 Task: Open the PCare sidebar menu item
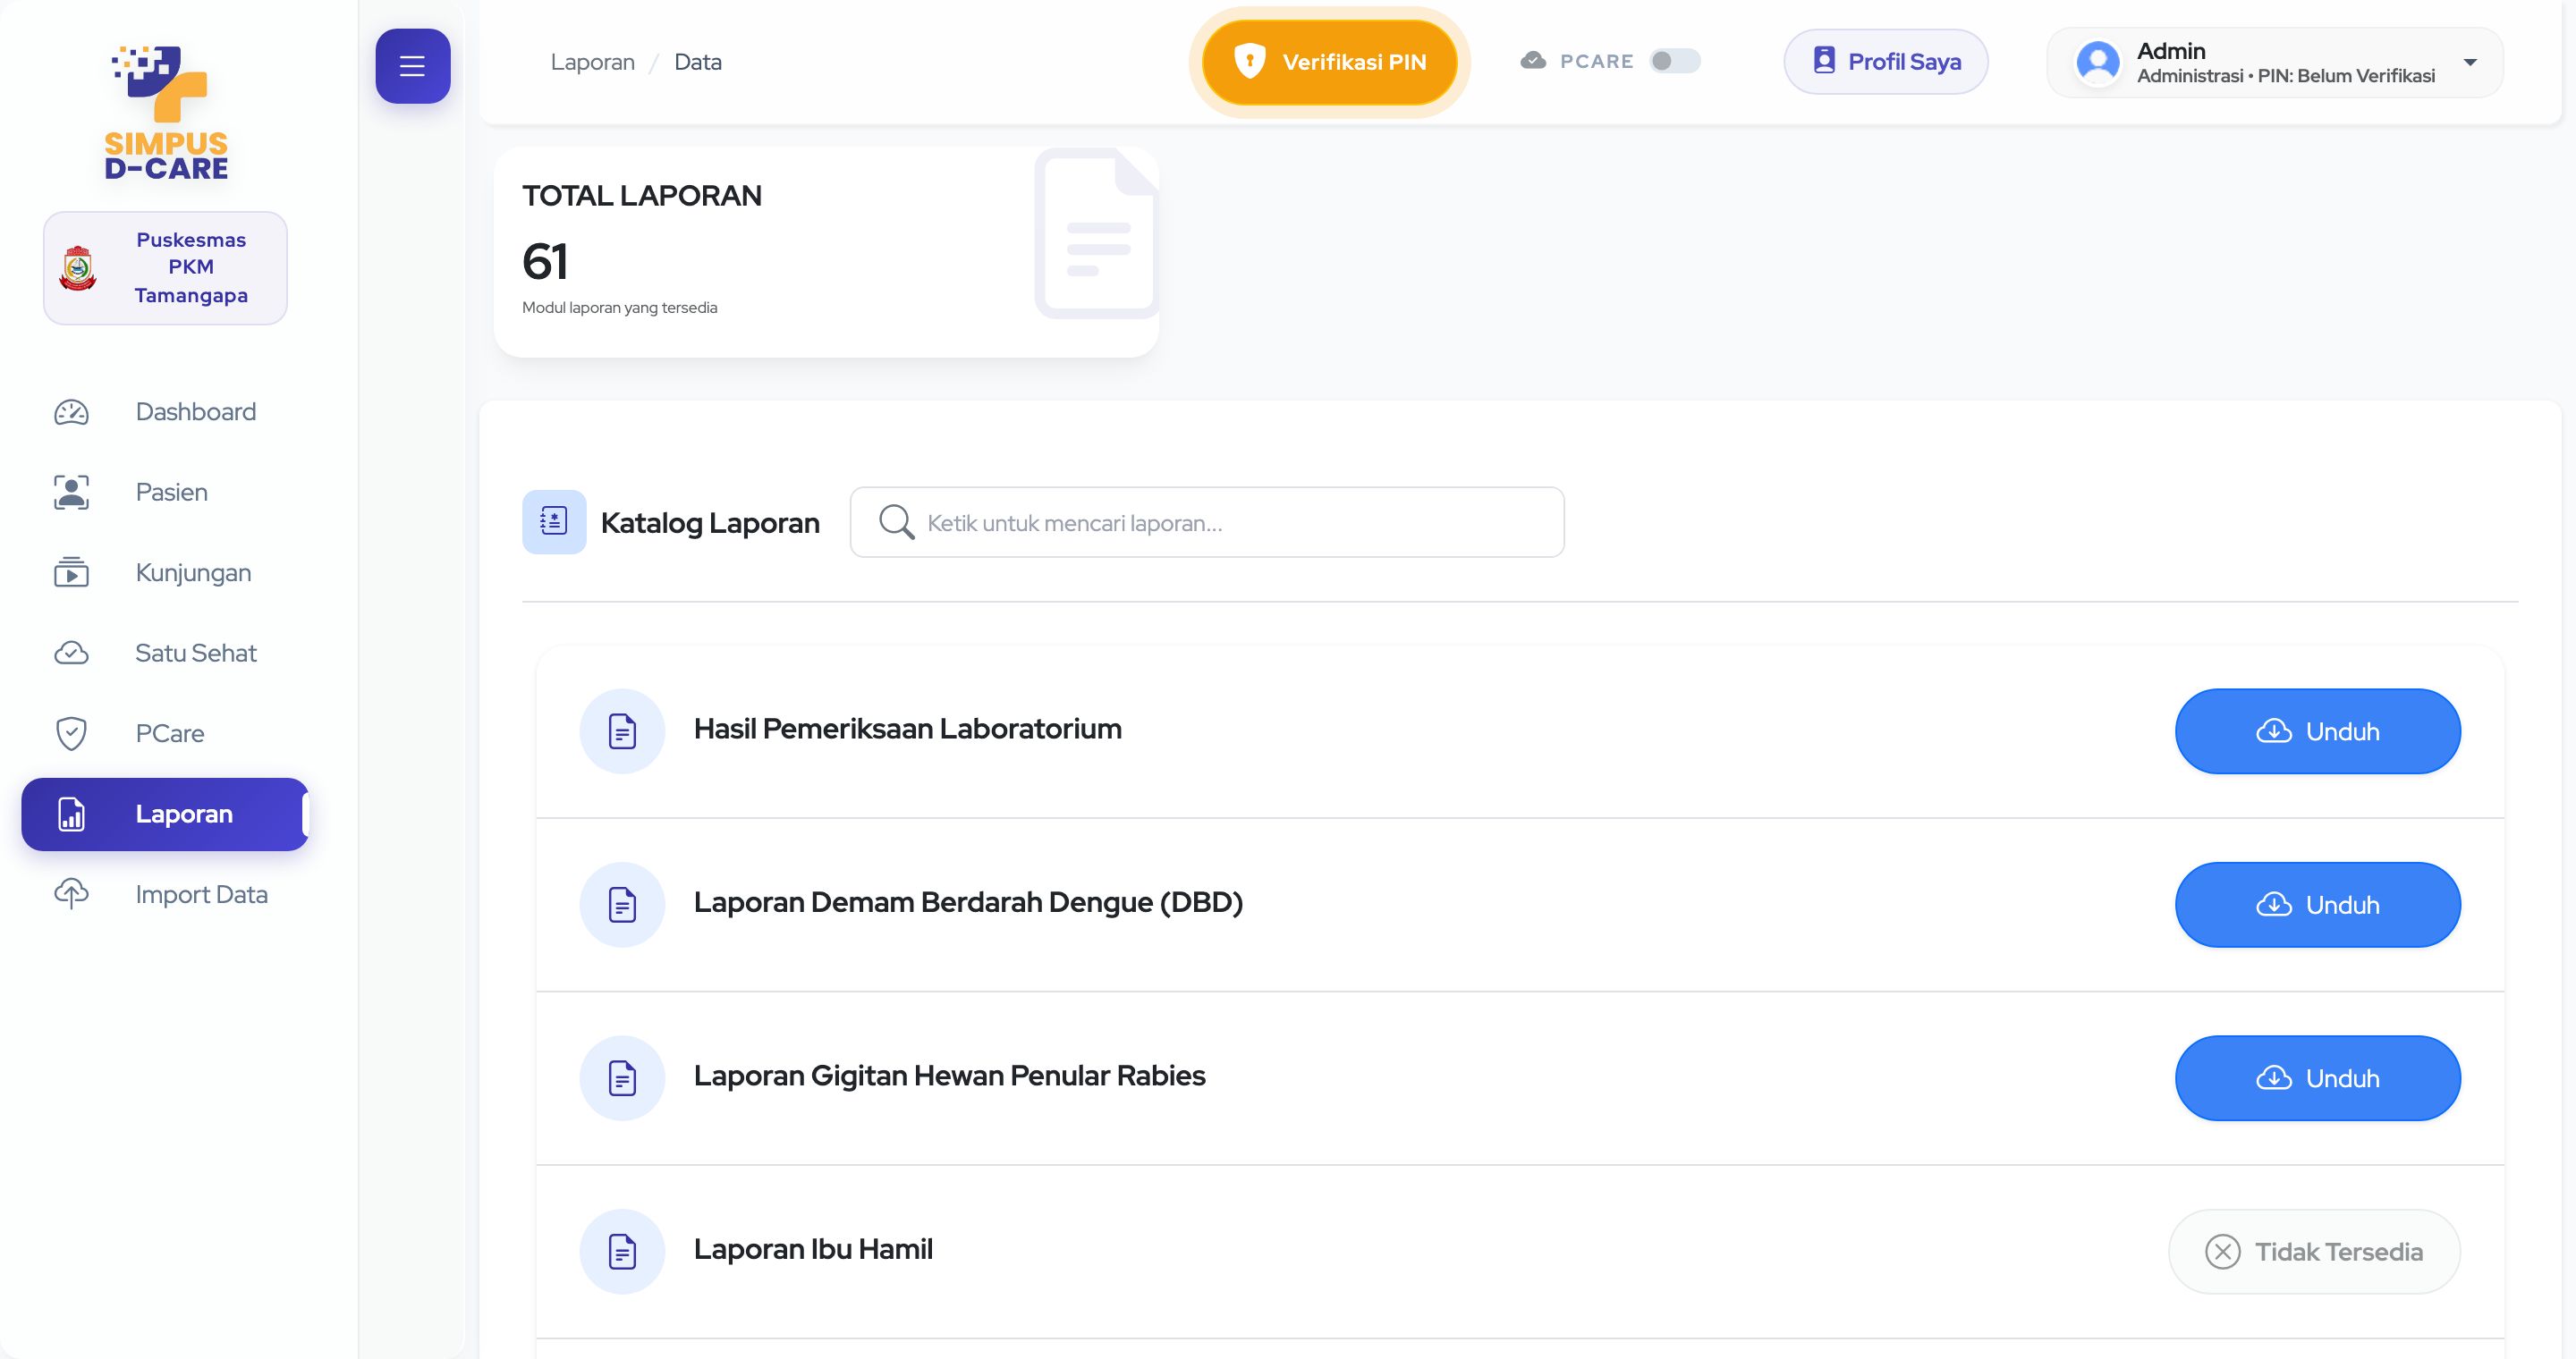(x=165, y=733)
